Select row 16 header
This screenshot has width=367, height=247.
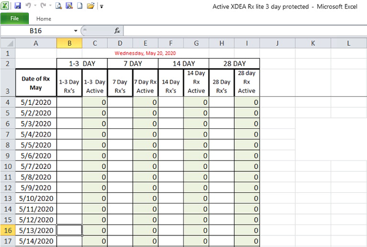8,231
